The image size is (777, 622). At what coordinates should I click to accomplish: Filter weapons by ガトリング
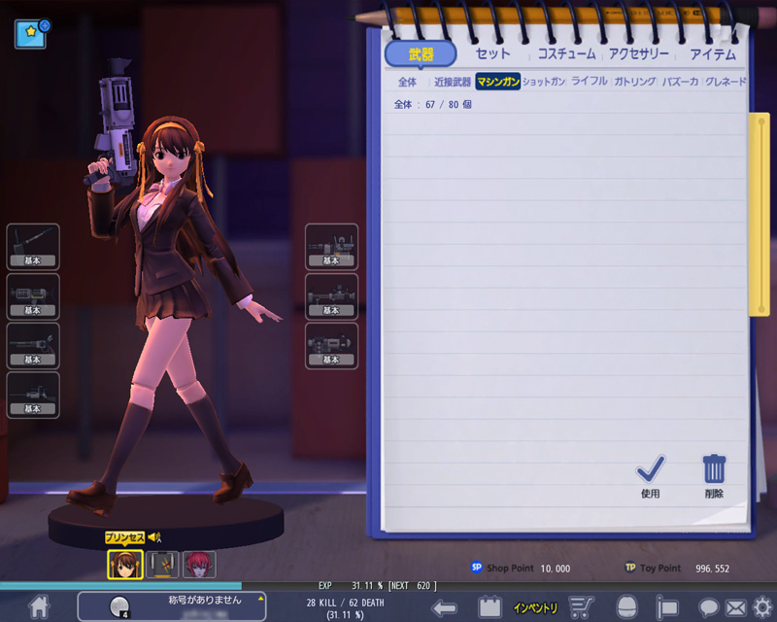tap(635, 82)
